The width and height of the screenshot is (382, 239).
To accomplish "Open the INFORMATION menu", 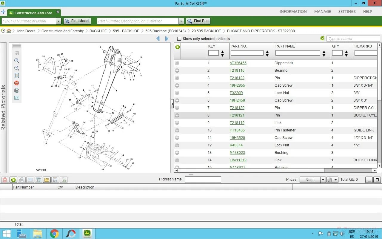I will (293, 11).
